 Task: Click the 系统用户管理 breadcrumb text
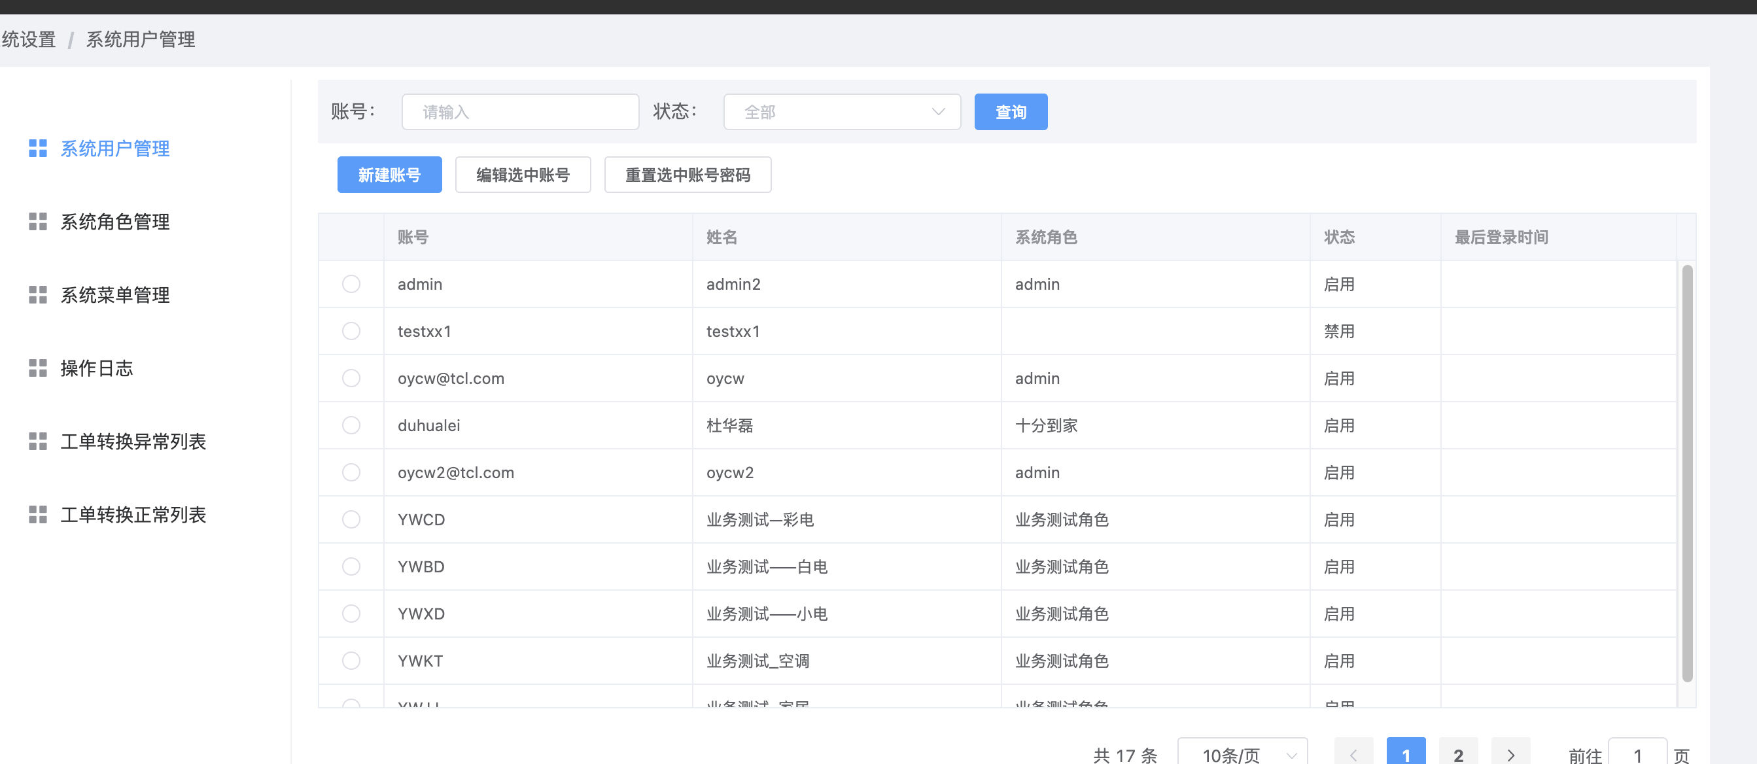pos(141,39)
